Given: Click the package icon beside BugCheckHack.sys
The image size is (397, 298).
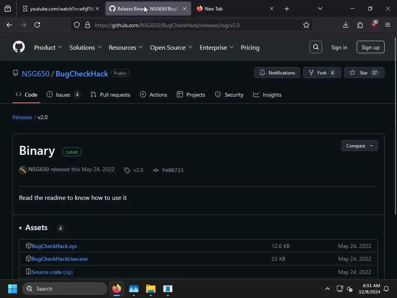Looking at the screenshot, I should [x=28, y=246].
